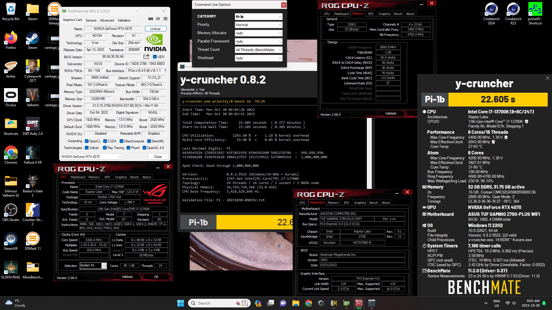Open the Windows Start button

pos(181,303)
